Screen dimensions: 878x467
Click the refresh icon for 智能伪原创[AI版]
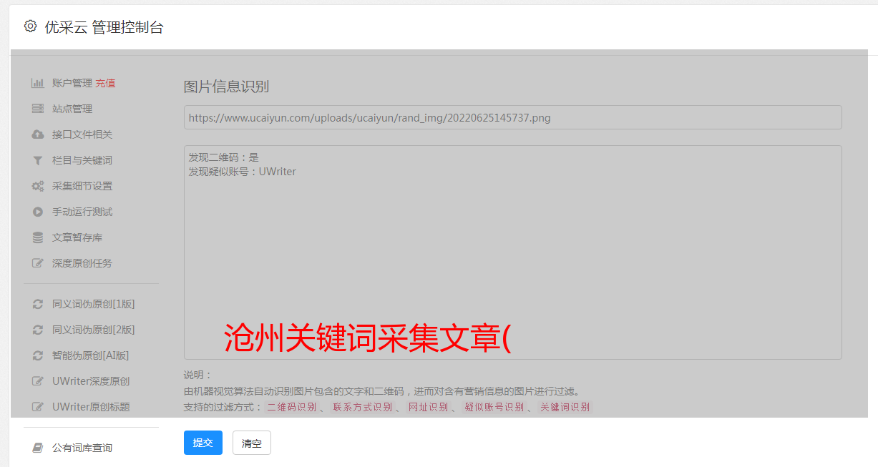(38, 355)
